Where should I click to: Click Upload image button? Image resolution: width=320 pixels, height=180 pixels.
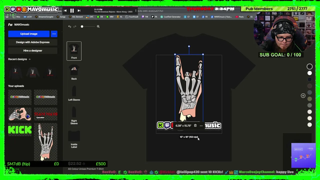click(x=29, y=34)
